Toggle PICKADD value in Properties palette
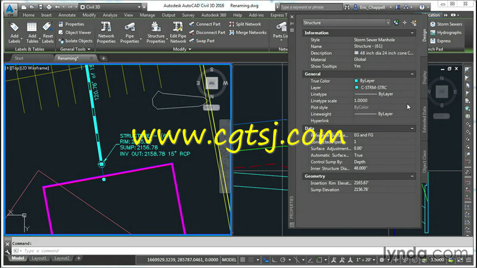 pyautogui.click(x=396, y=23)
